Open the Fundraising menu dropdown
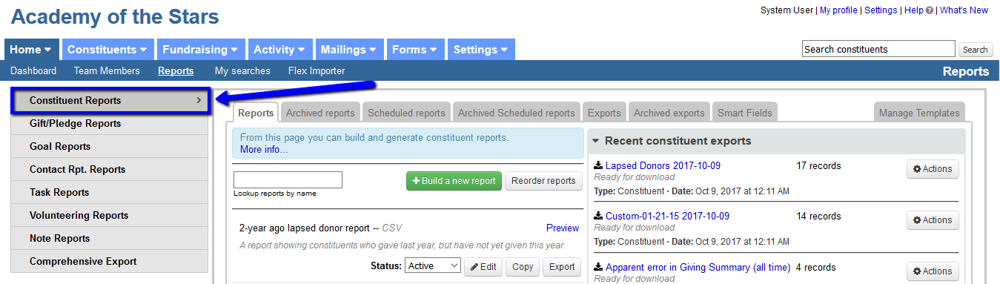1000x284 pixels. click(200, 50)
